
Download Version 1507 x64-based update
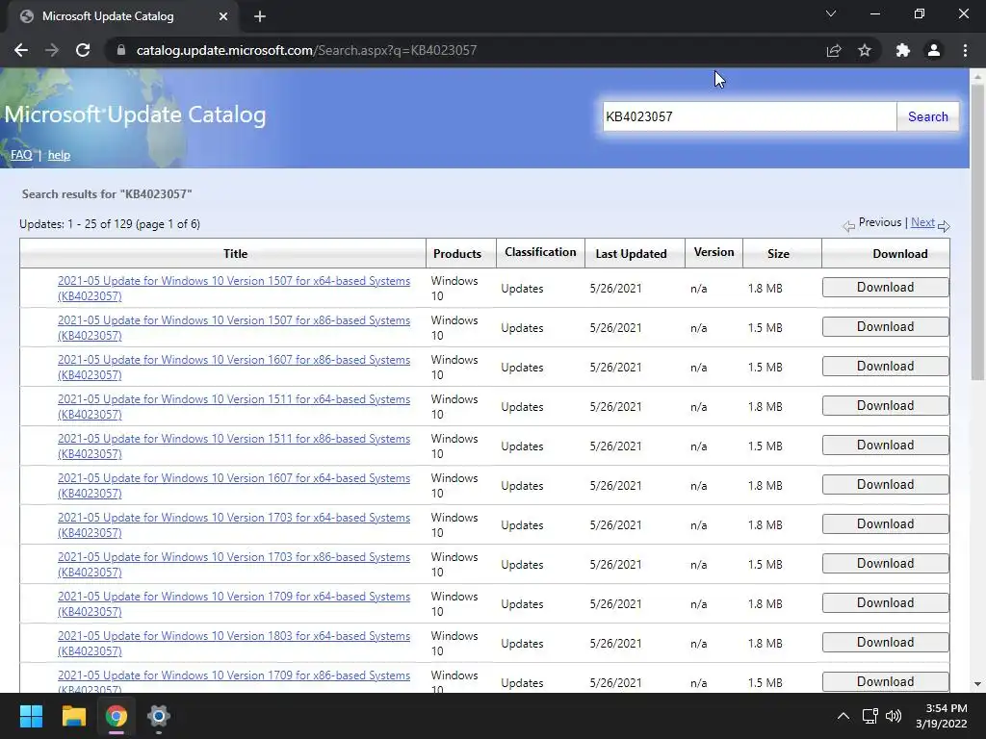click(x=886, y=287)
